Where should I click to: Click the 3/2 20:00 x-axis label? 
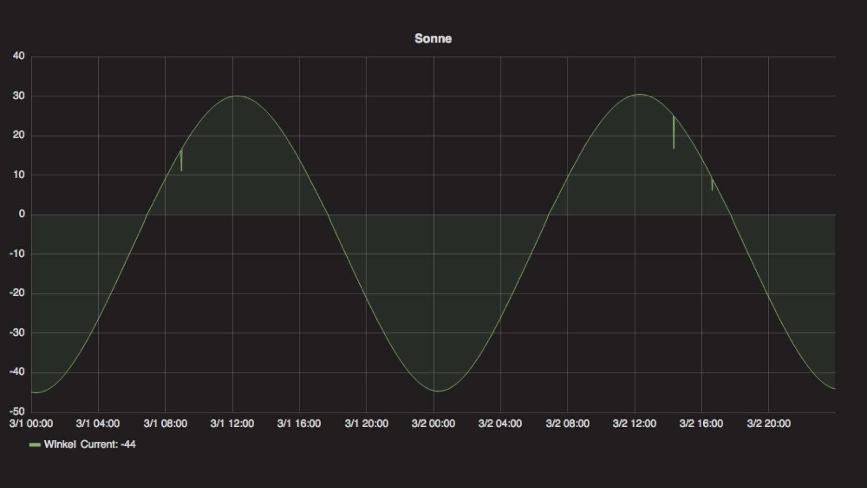coord(768,423)
